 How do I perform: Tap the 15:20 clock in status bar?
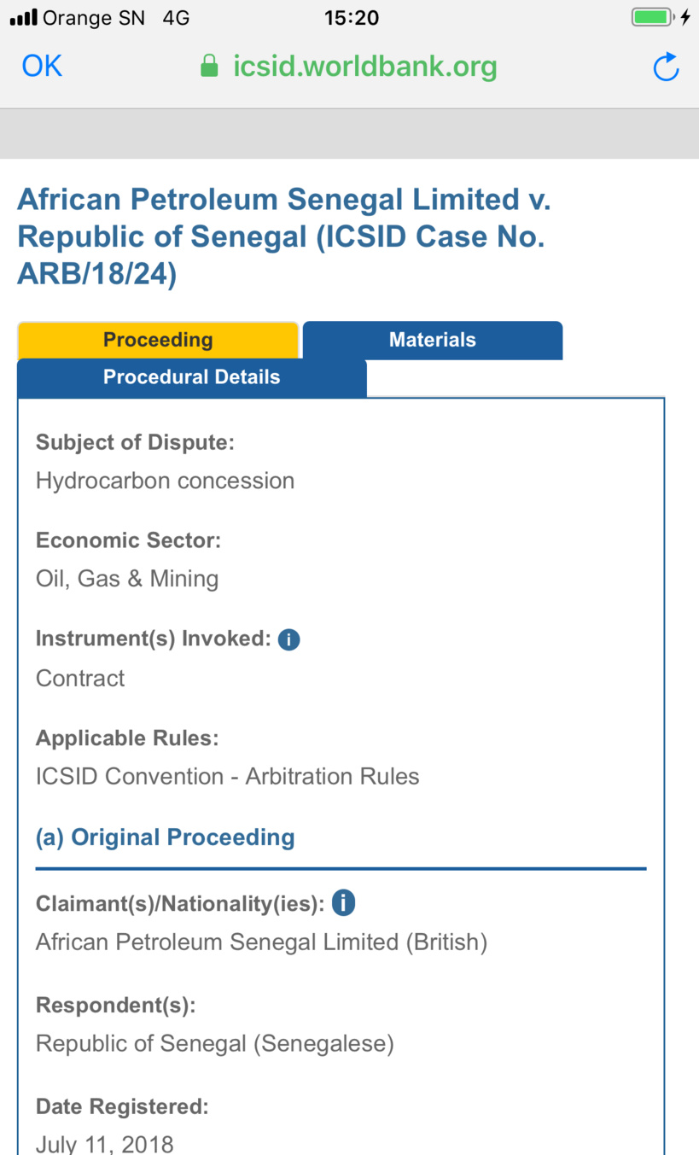coord(351,17)
